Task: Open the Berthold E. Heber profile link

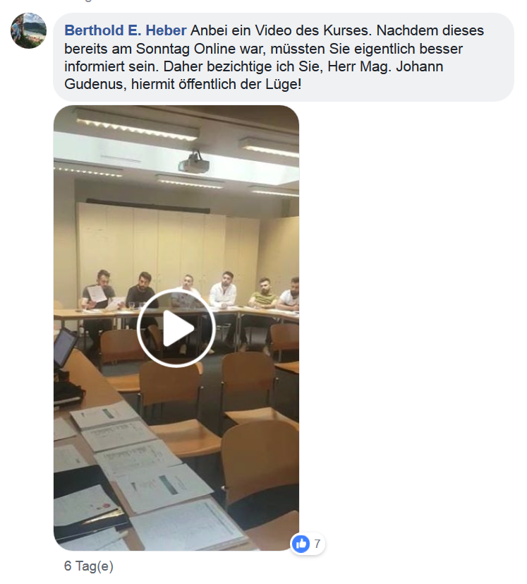Action: click(126, 30)
